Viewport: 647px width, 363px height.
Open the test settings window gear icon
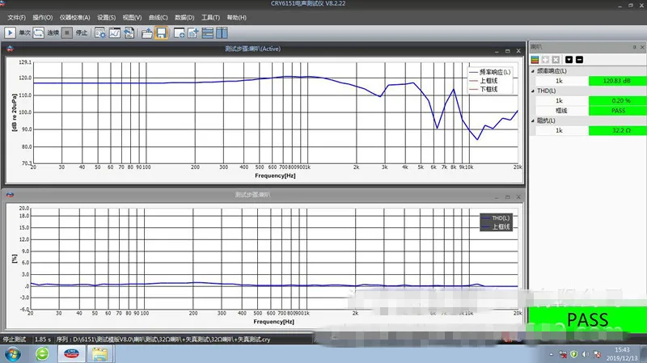click(x=100, y=33)
